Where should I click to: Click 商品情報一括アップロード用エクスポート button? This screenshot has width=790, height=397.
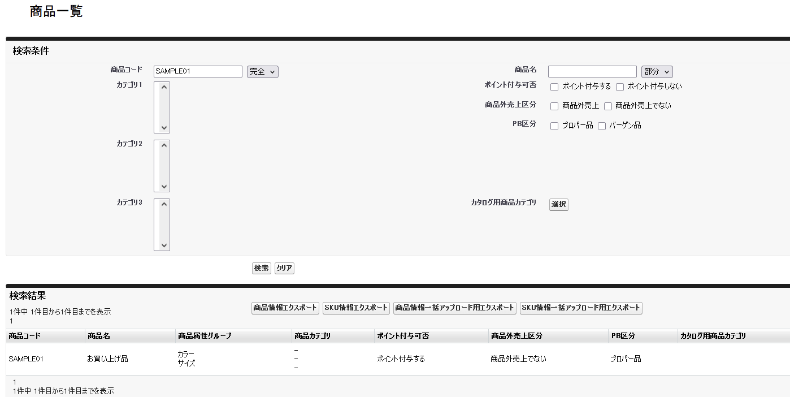tap(455, 308)
